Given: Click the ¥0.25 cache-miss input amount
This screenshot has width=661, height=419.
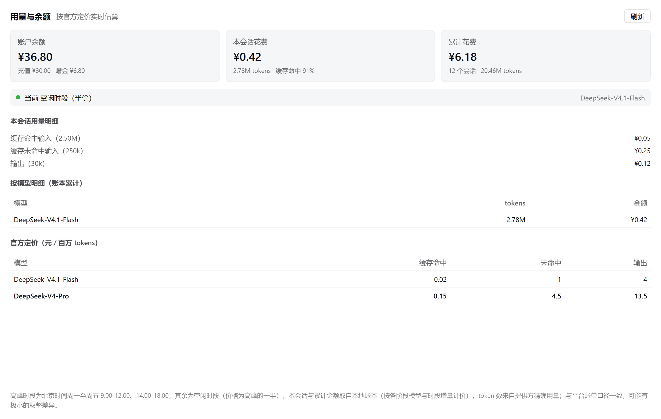Looking at the screenshot, I should tap(642, 151).
